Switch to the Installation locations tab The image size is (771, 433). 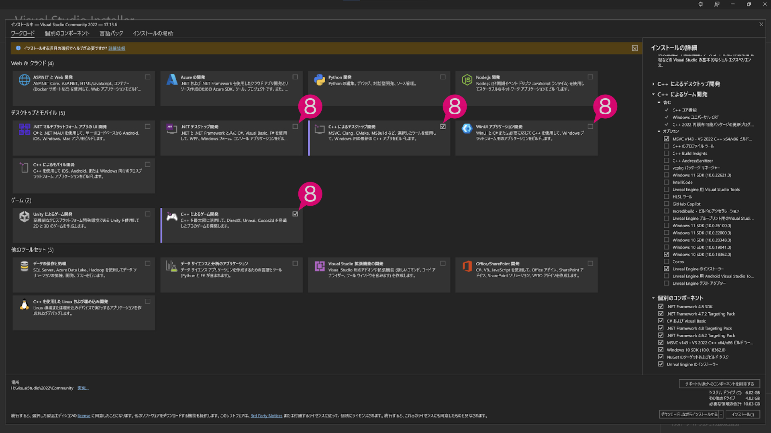153,33
